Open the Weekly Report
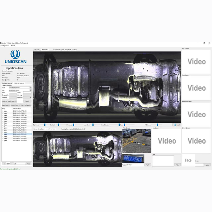 (16, 105)
